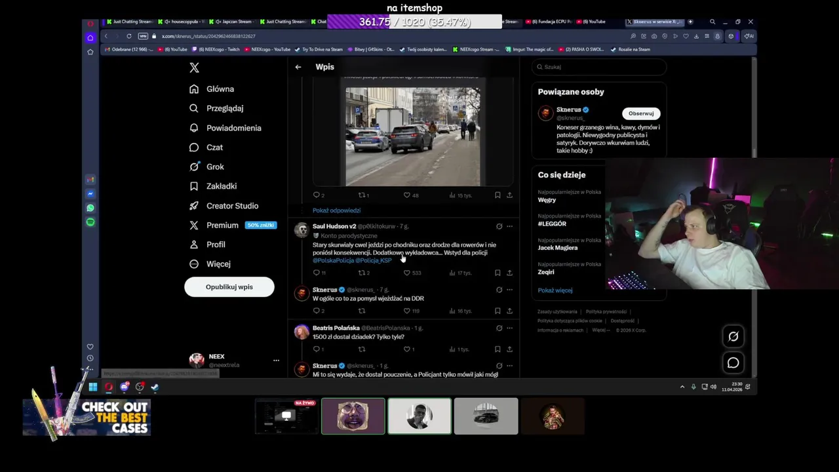Click Obserwuj next to Sknerus
Image resolution: width=839 pixels, height=472 pixels.
tap(641, 113)
